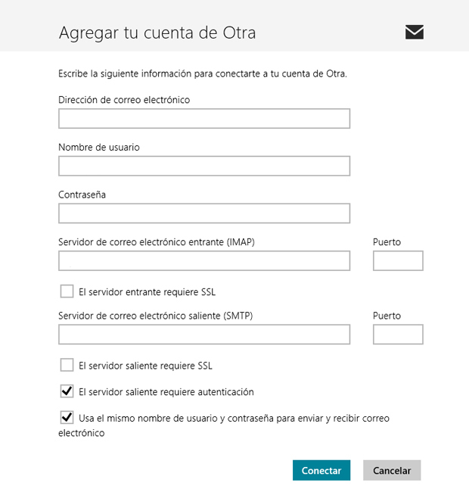The height and width of the screenshot is (492, 469).
Task: Click the Conectar button
Action: point(321,470)
